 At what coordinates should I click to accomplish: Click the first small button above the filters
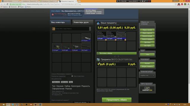(56, 82)
